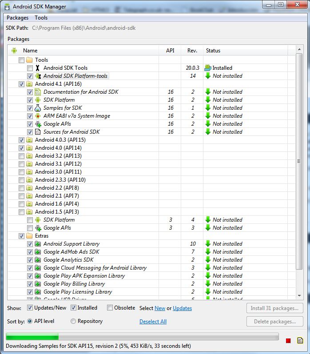
Task: Click the package list scrollbar thumb
Action: click(299, 161)
